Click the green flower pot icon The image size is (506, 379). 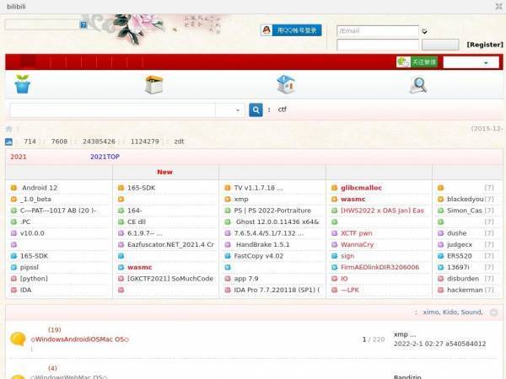pos(23,84)
